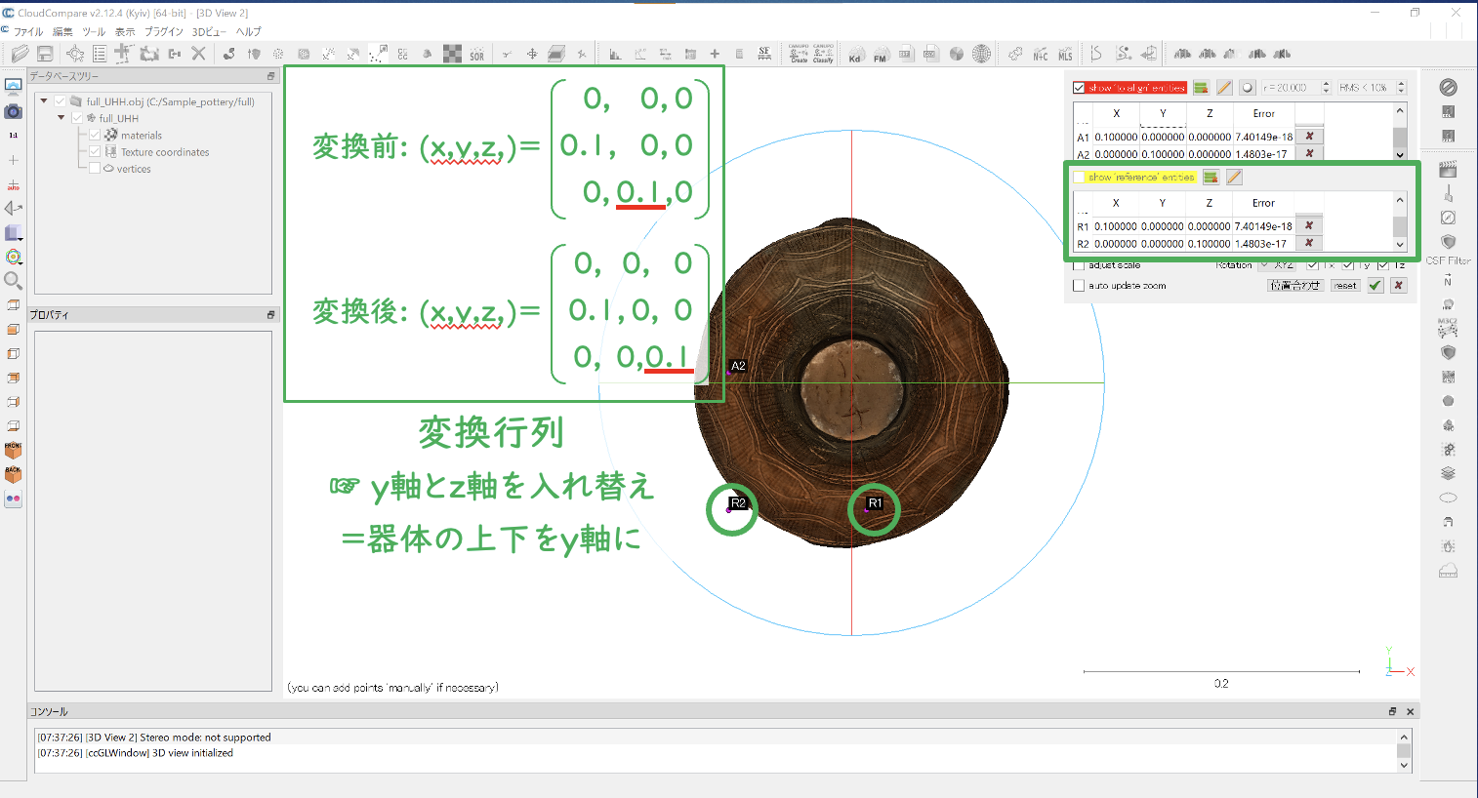This screenshot has width=1478, height=798.
Task: Toggle the auto update zoom checkbox
Action: pyautogui.click(x=1079, y=286)
